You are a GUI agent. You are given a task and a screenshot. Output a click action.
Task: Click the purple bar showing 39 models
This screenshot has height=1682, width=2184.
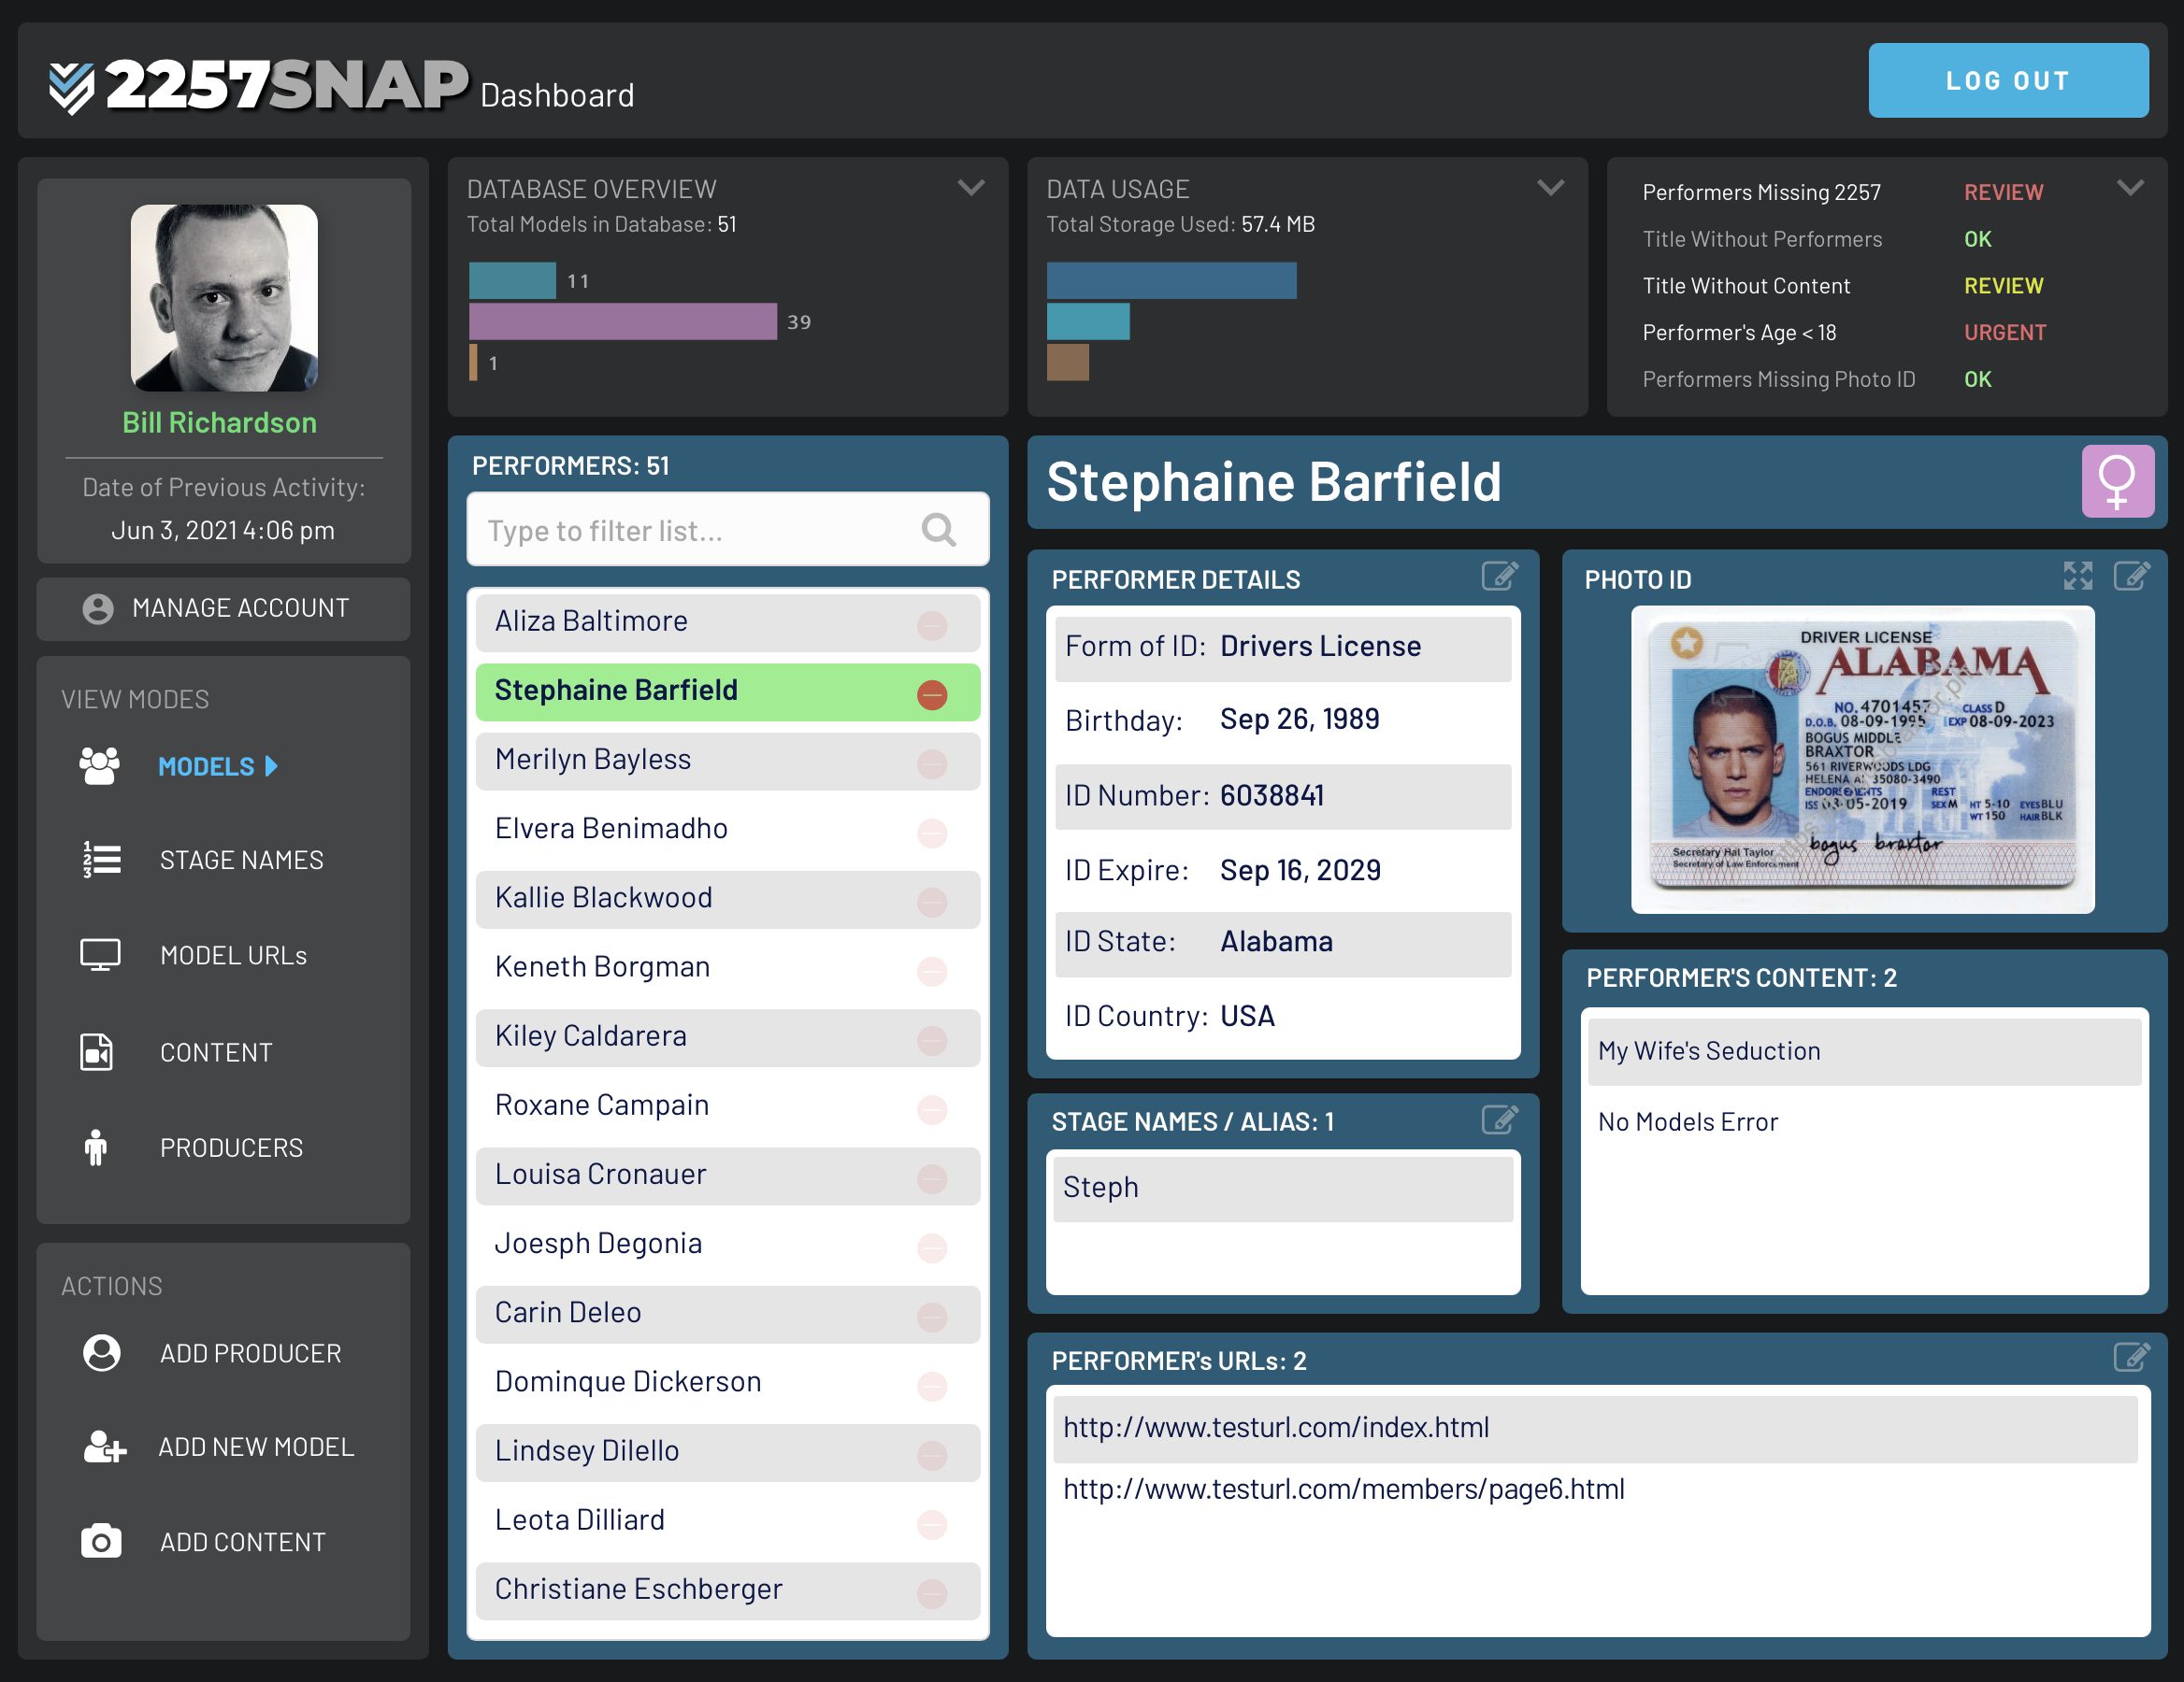[622, 321]
